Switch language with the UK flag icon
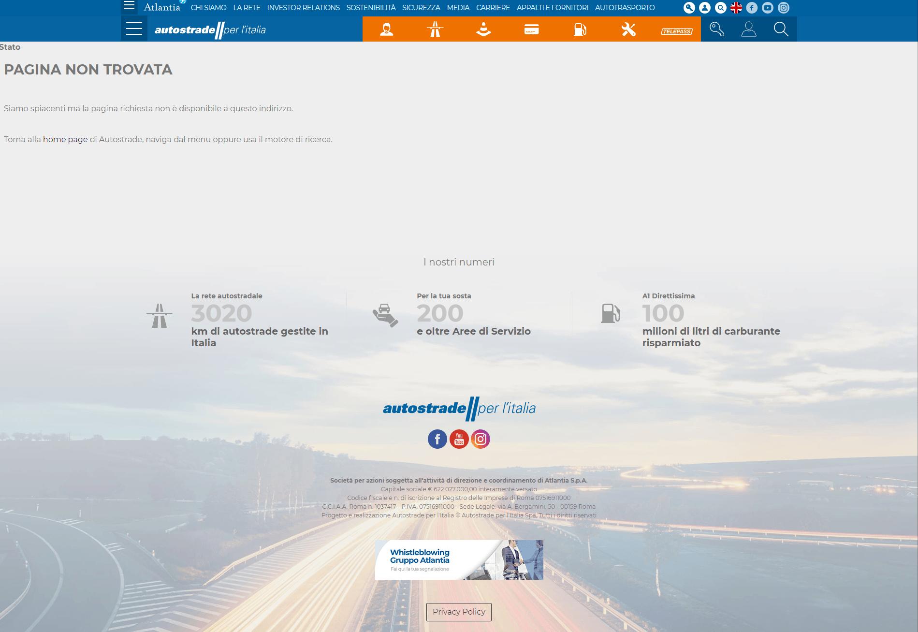 coord(736,8)
